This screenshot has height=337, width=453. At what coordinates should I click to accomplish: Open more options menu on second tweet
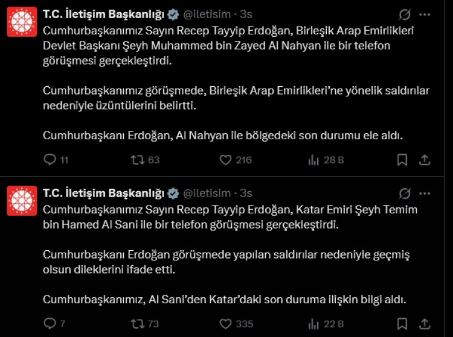(x=425, y=194)
